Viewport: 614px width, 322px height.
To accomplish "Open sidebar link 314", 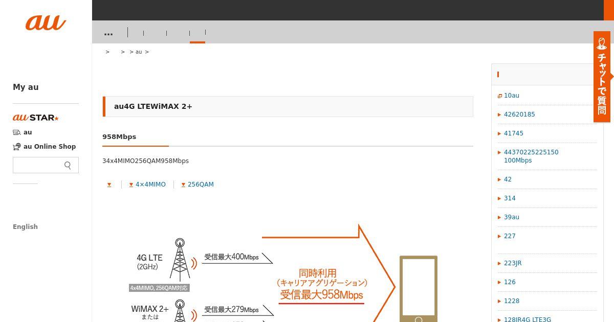I will coord(510,198).
